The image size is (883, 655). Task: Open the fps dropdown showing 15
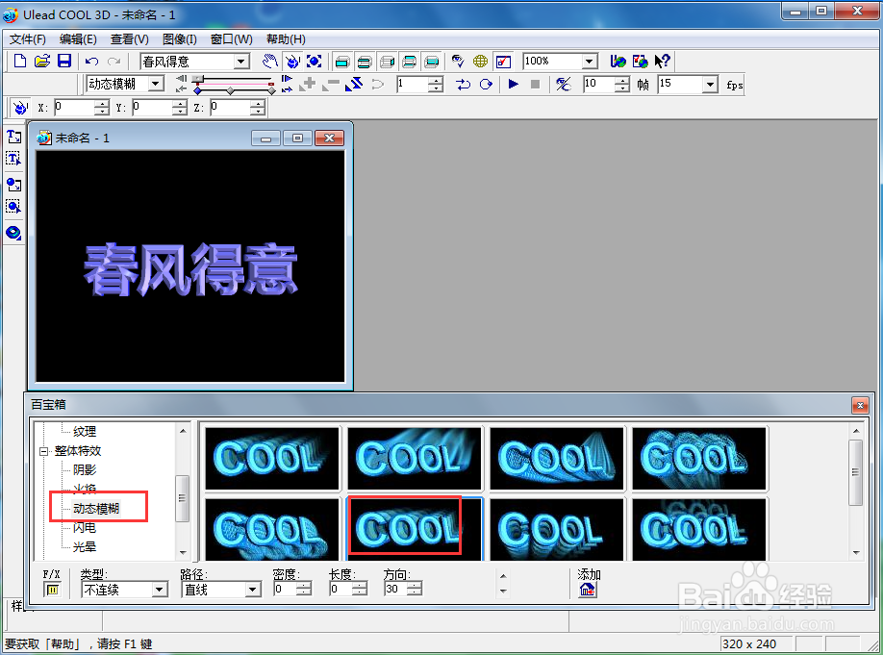tap(711, 85)
